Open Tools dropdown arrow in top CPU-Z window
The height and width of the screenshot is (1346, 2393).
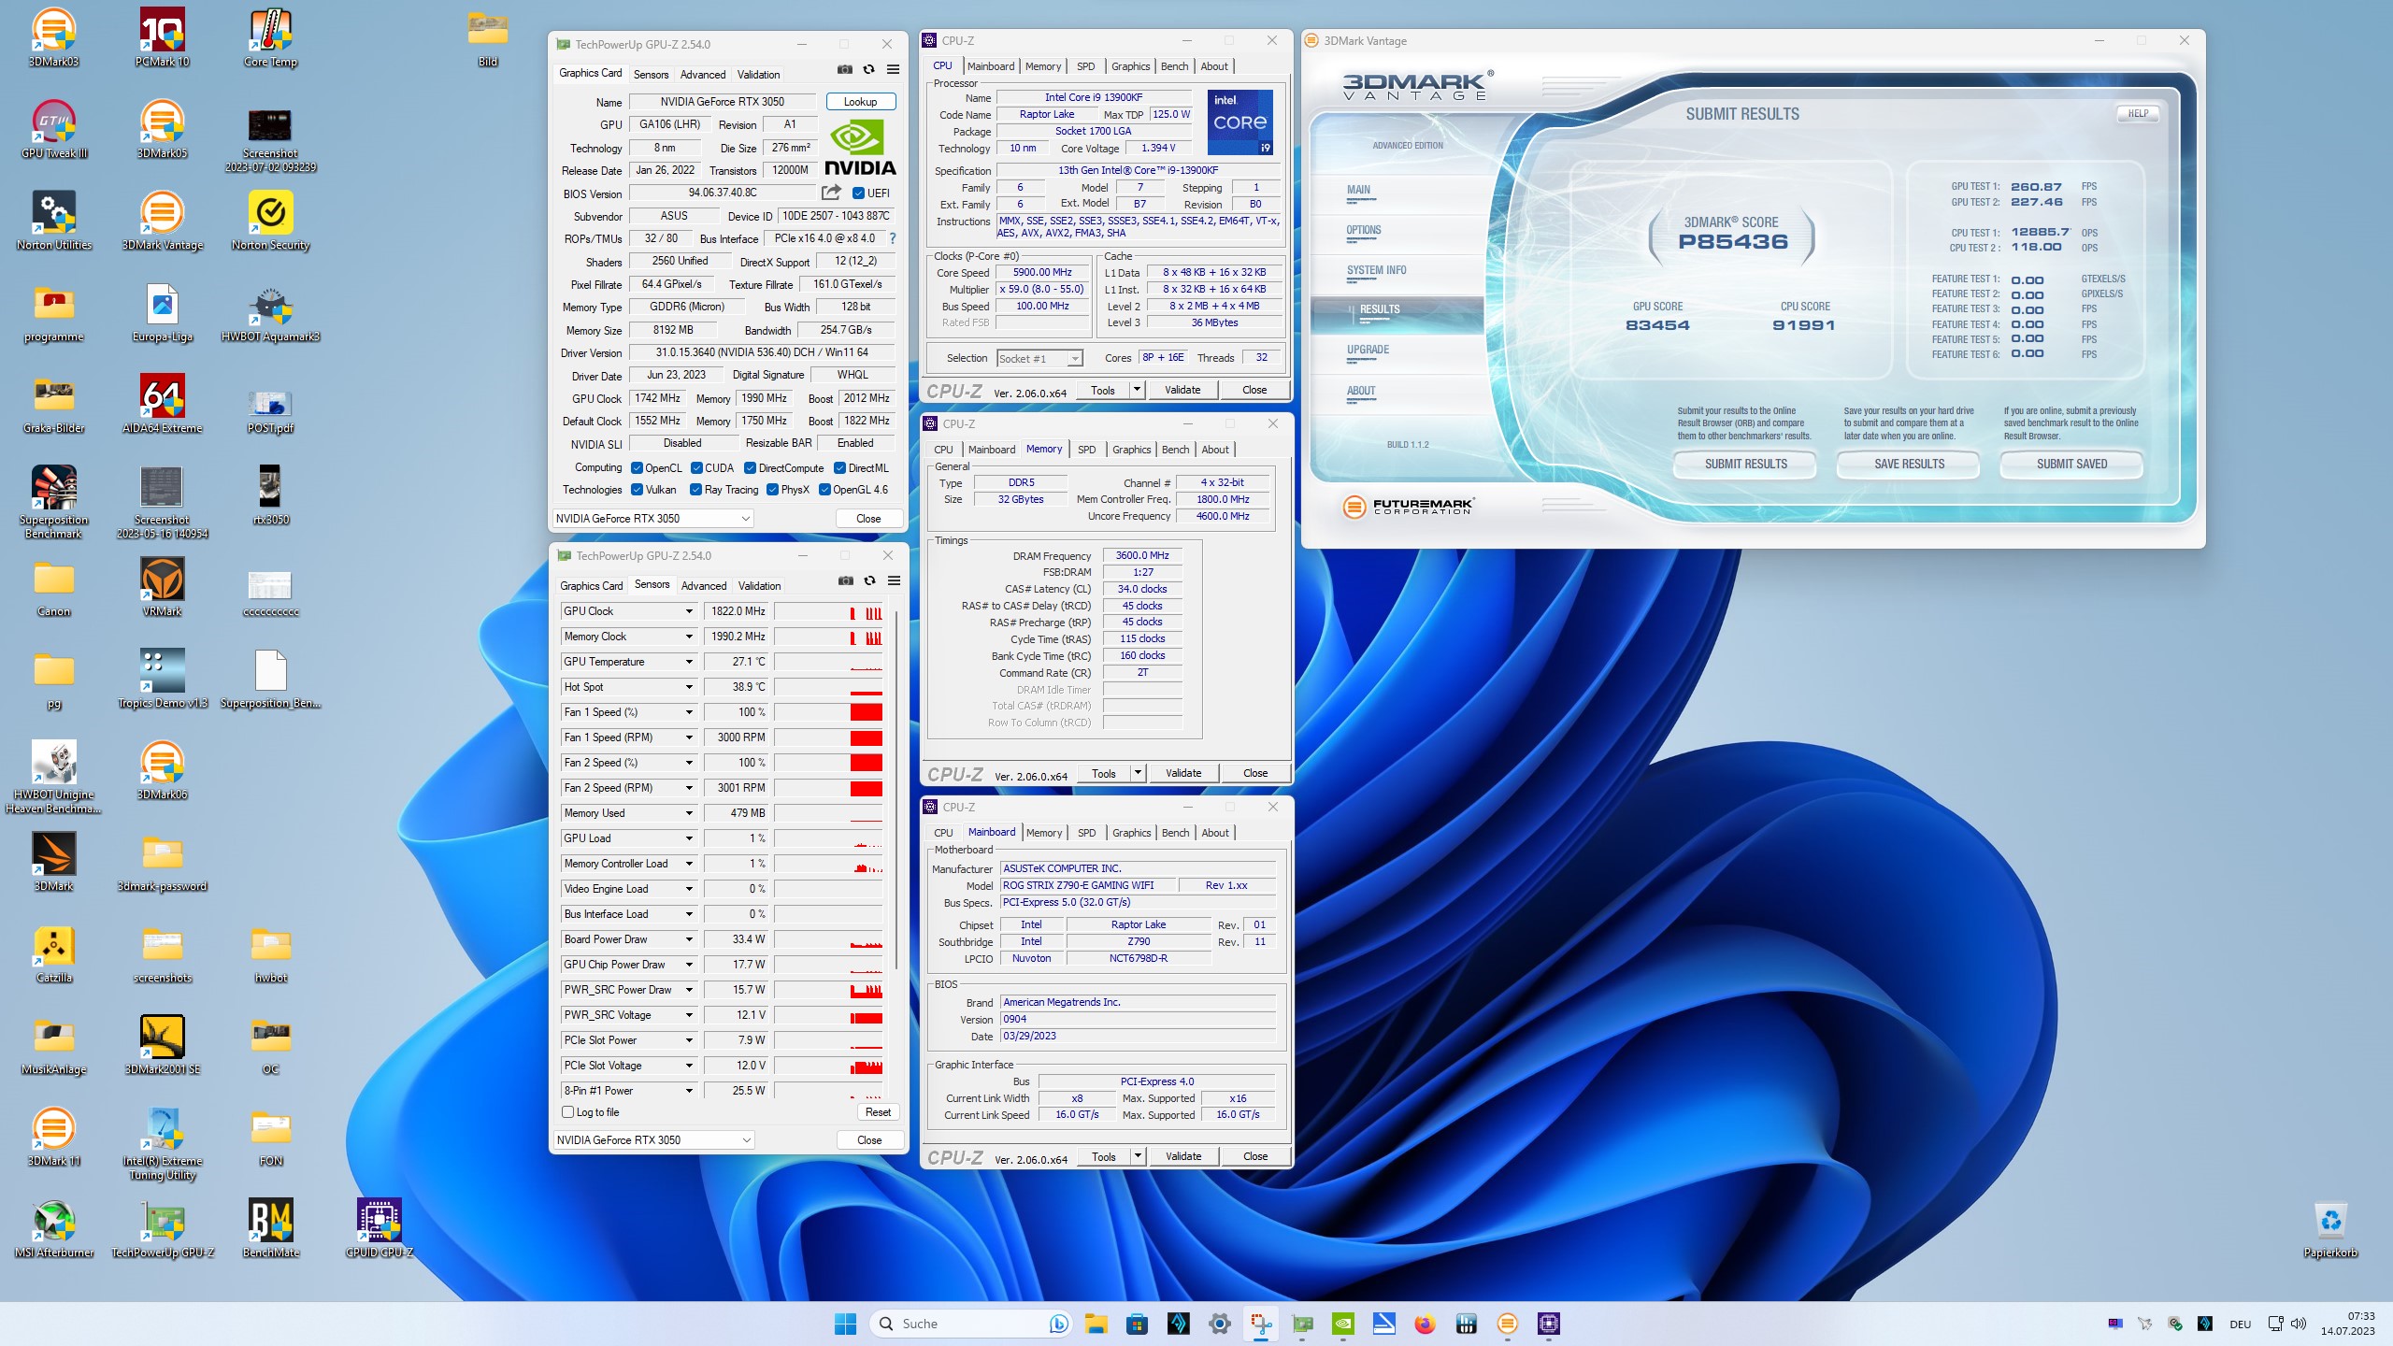[1137, 390]
